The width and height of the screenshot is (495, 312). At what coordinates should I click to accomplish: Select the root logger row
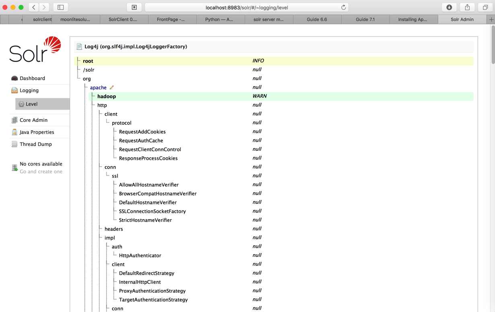click(274, 61)
